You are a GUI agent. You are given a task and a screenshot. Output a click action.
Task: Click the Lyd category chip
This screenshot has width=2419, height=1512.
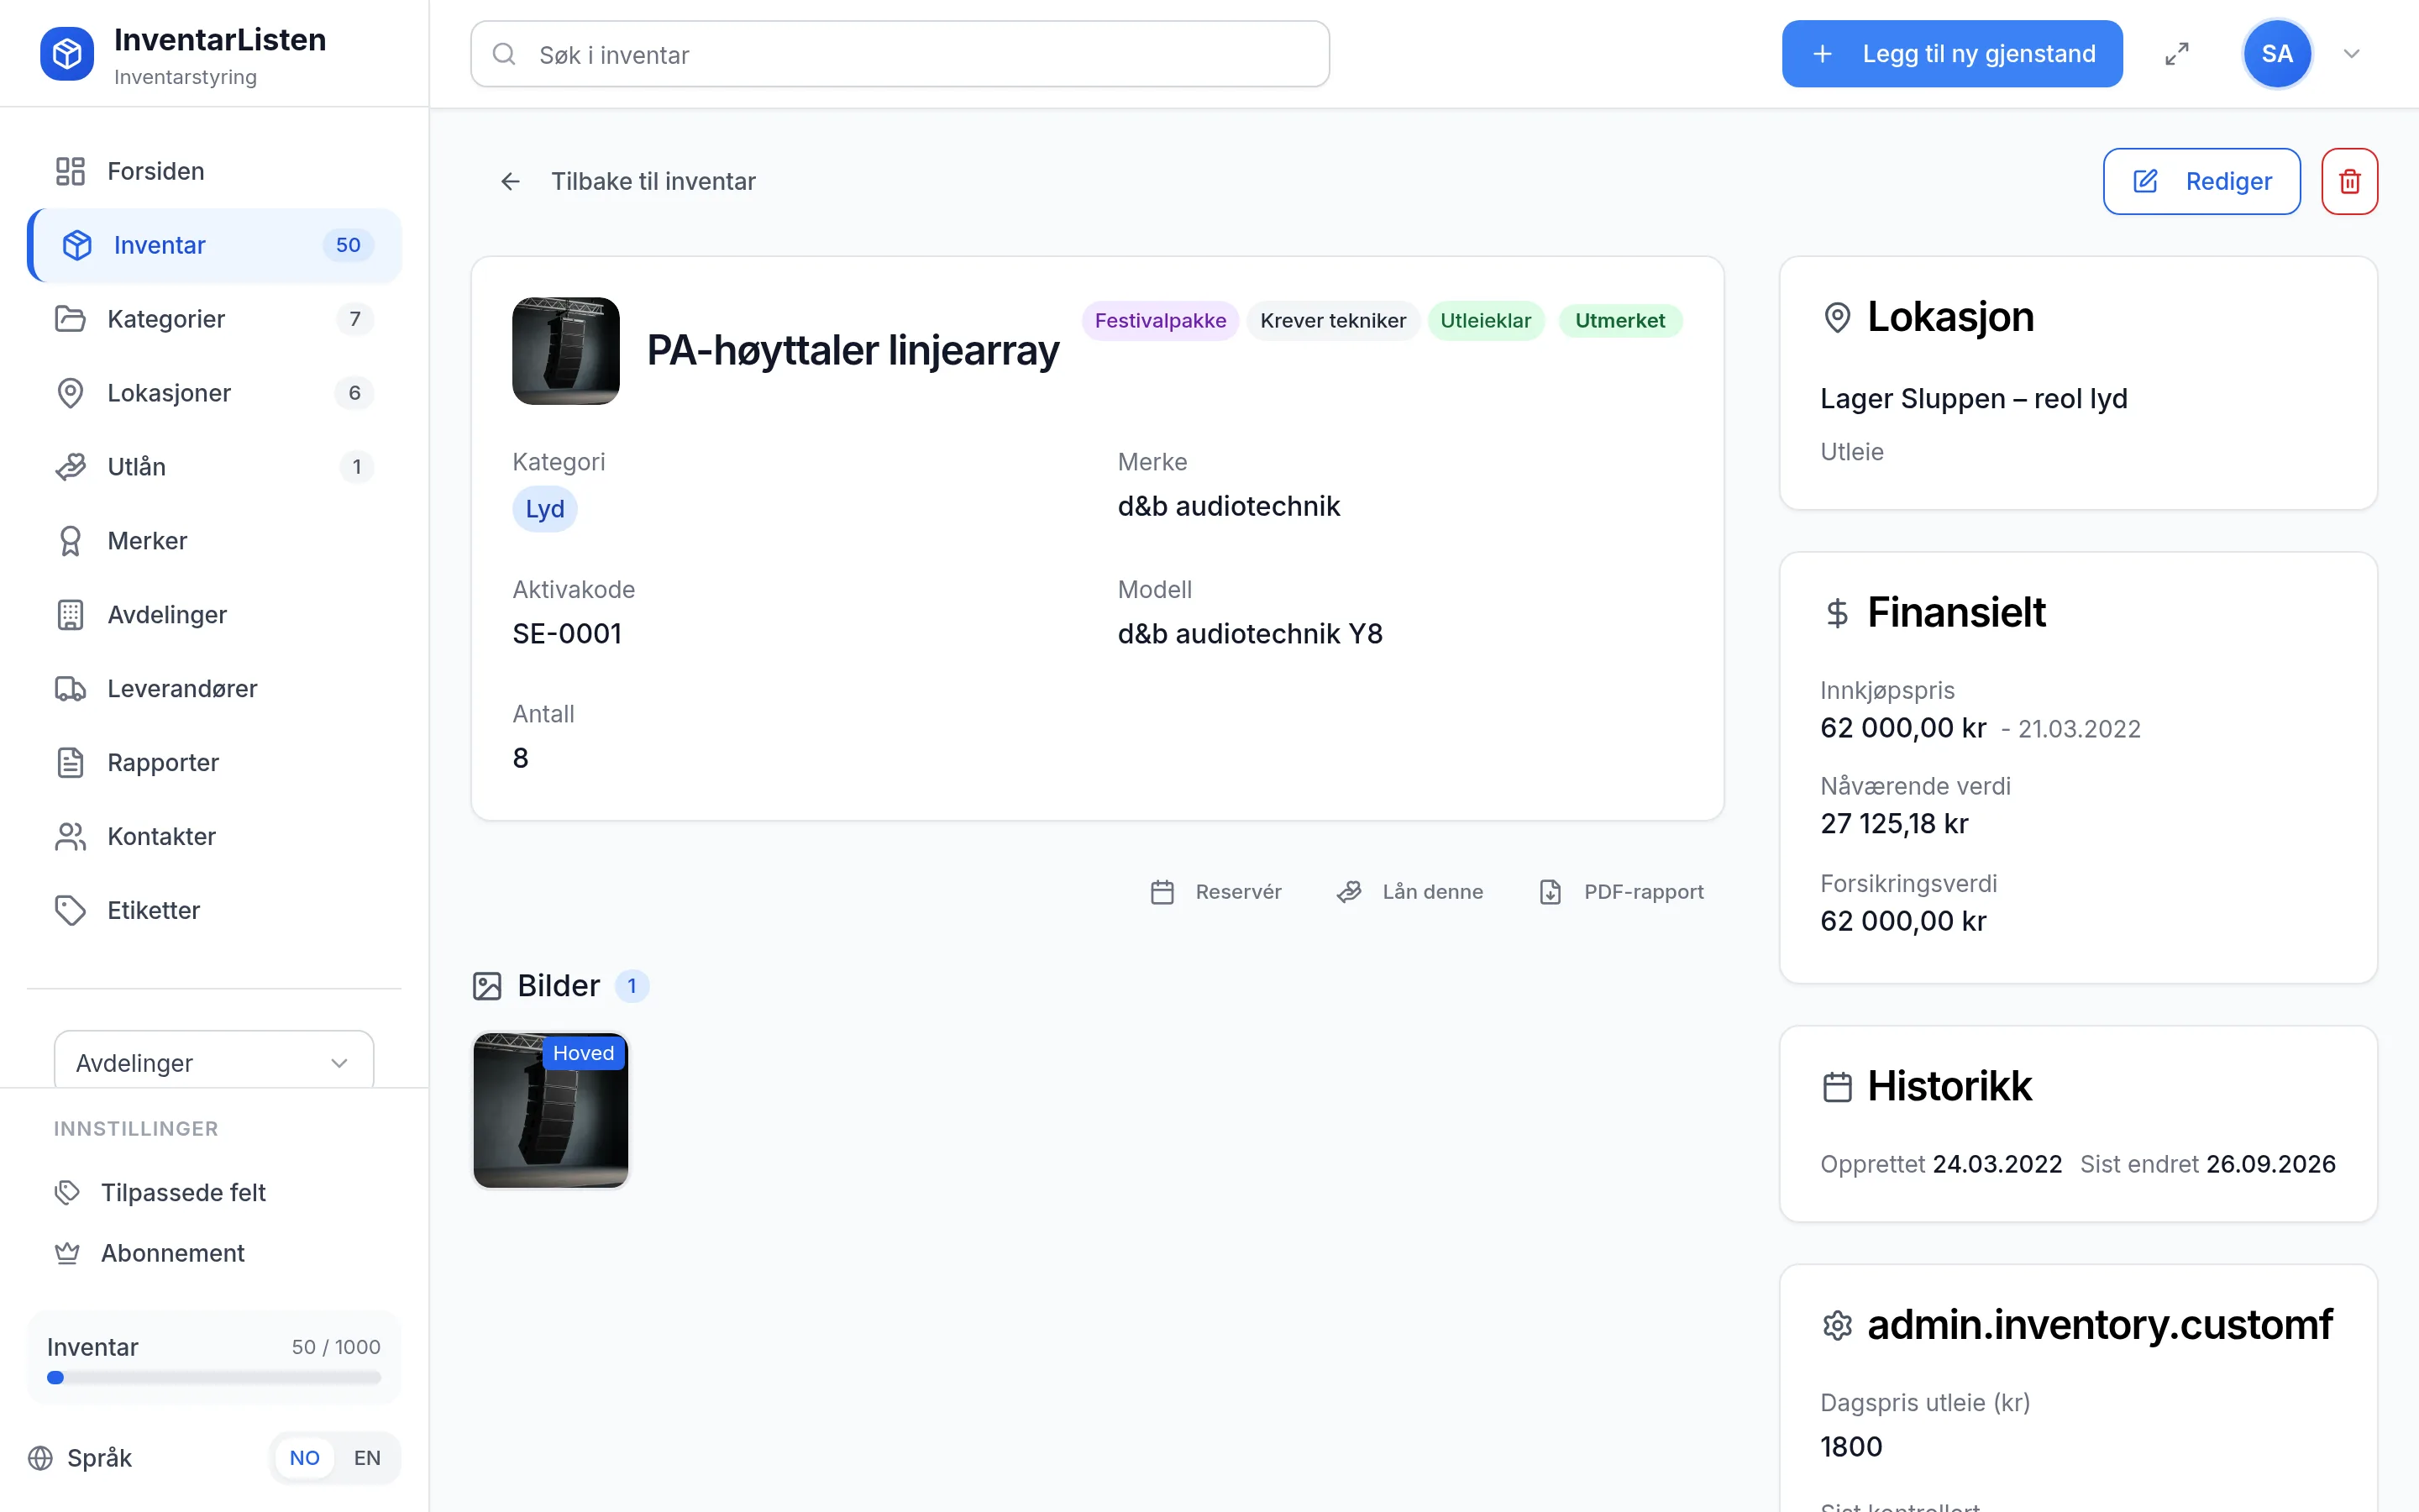point(545,509)
